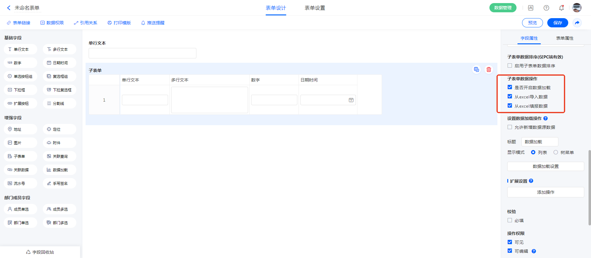Click the blue share arrow icon
The image size is (591, 258).
(577, 23)
